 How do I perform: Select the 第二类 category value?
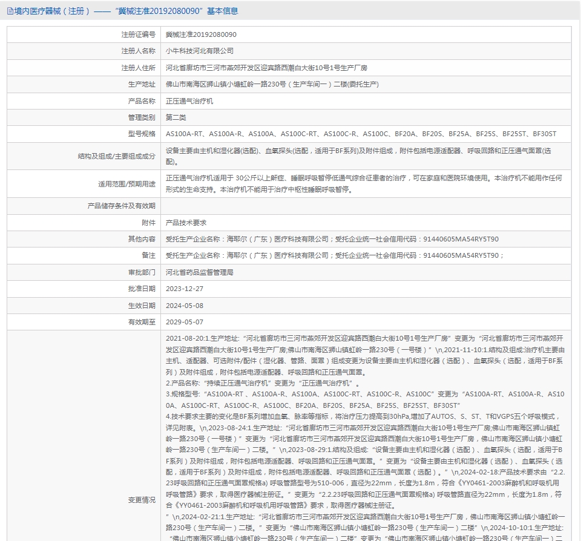pos(176,117)
